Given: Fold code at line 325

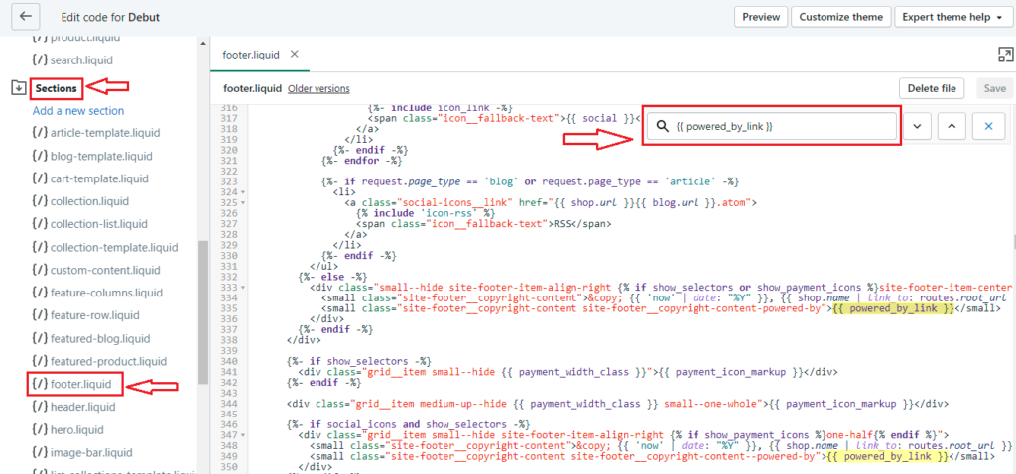Looking at the screenshot, I should pos(242,202).
